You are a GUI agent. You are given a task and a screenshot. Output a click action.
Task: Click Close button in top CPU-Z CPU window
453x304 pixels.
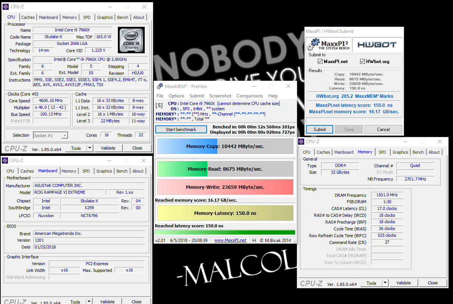click(137, 148)
